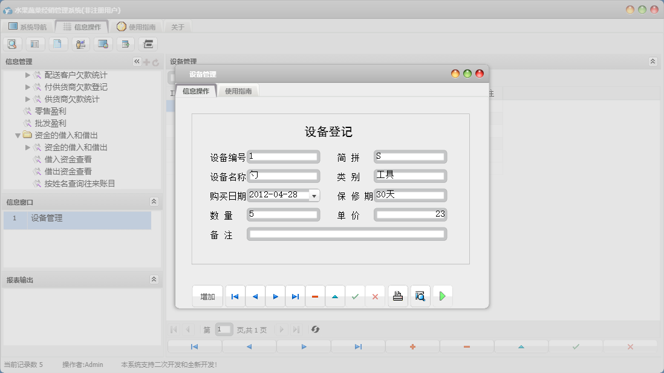Open the report list icon in the toolbar
The image size is (664, 373).
(x=36, y=43)
